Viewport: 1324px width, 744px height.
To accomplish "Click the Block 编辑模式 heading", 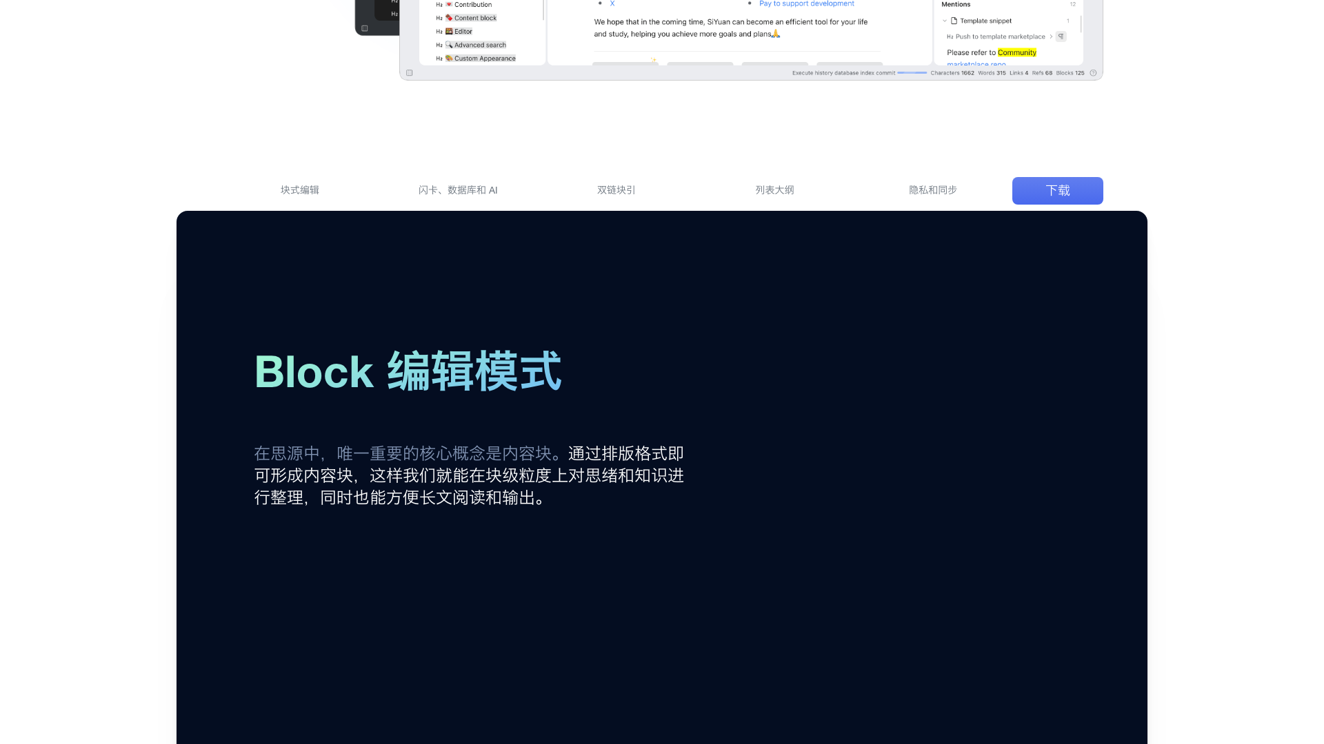I will coord(408,371).
